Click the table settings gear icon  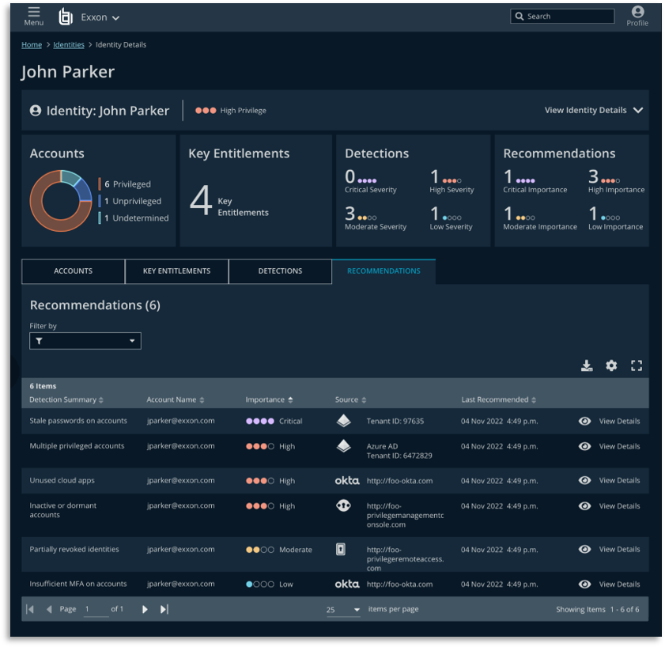[611, 365]
